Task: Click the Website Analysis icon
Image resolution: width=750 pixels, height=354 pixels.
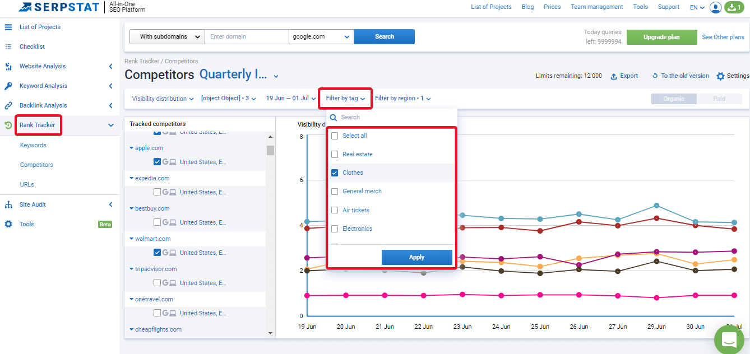Action: click(x=8, y=66)
